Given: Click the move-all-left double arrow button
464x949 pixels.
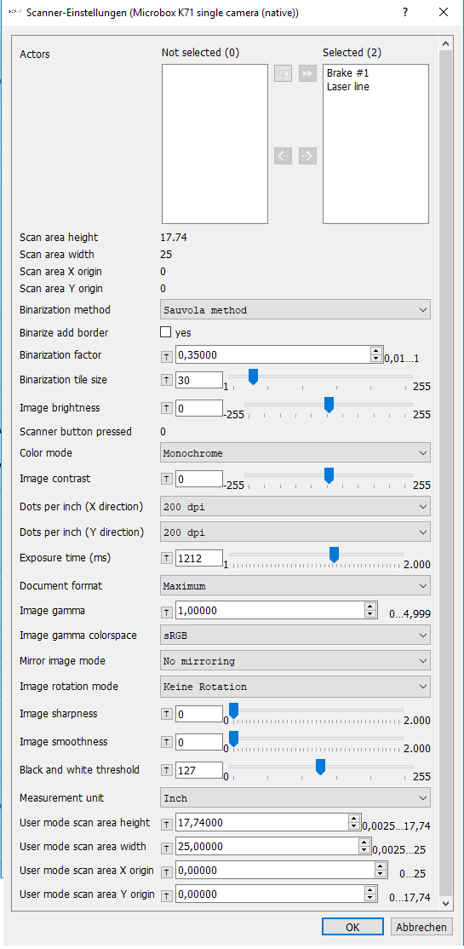Looking at the screenshot, I should (284, 73).
